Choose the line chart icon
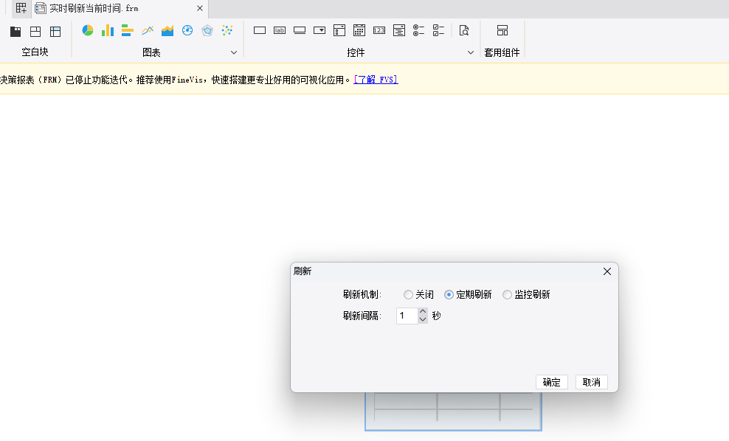 (x=148, y=30)
